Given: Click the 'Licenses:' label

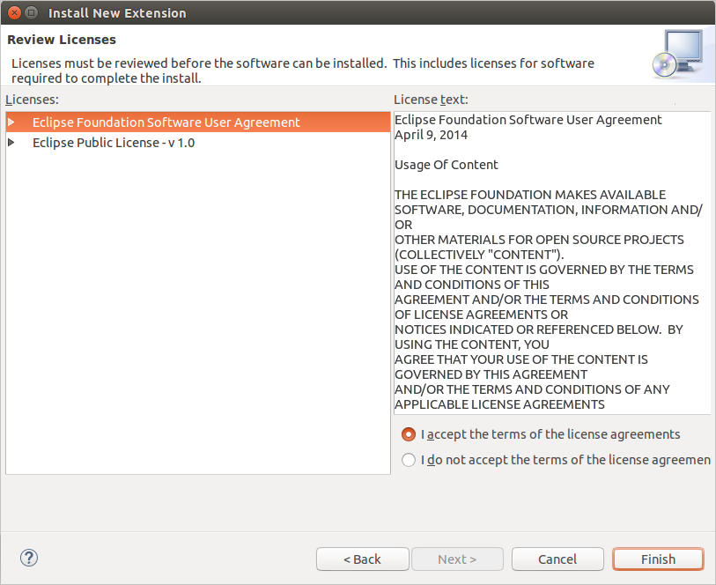Looking at the screenshot, I should click(x=32, y=100).
